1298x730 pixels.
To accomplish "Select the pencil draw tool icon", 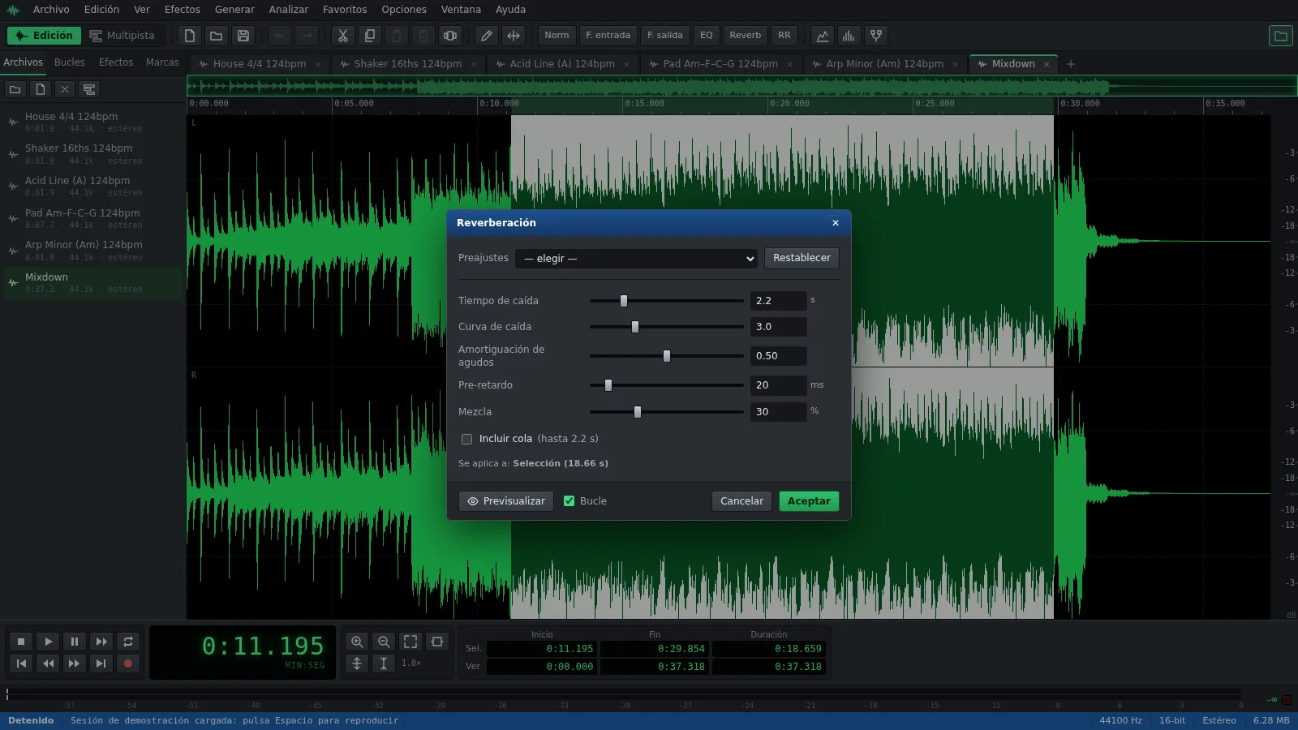I will pyautogui.click(x=486, y=36).
